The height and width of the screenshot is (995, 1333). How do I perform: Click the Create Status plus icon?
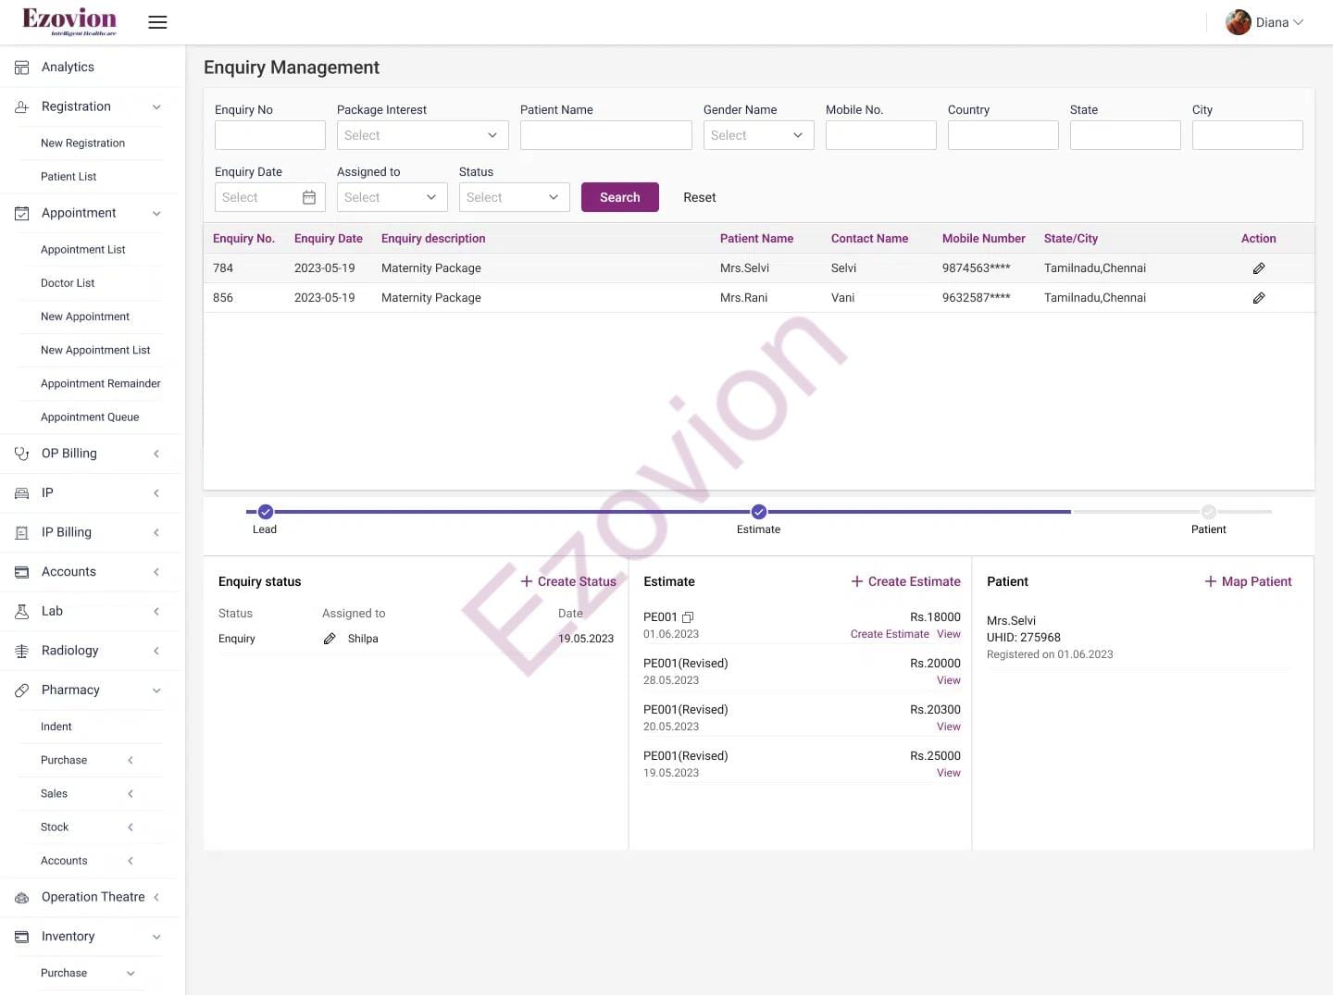pyautogui.click(x=526, y=581)
